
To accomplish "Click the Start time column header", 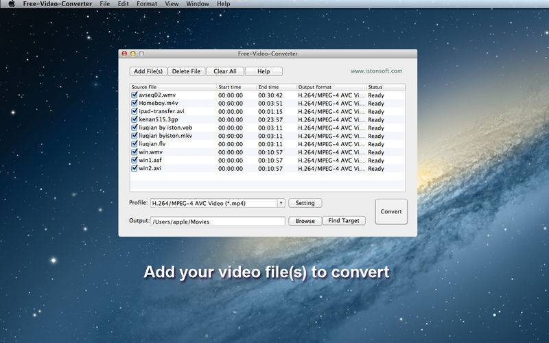I will [x=237, y=87].
